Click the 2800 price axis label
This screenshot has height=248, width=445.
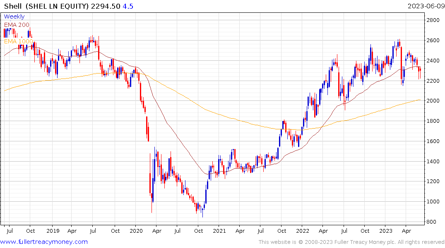pos(433,20)
